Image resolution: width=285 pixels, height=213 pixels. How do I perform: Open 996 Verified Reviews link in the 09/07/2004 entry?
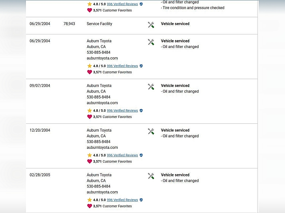[x=122, y=110]
